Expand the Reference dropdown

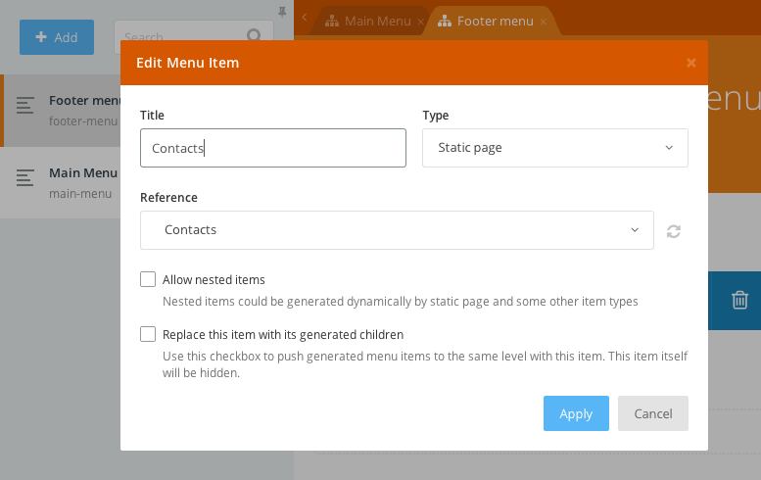tap(397, 230)
